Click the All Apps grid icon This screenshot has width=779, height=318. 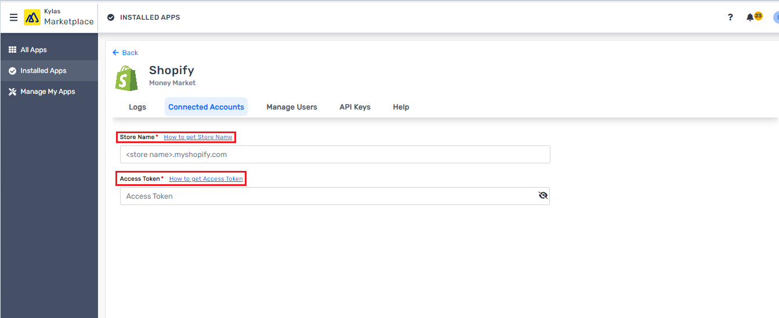(x=12, y=50)
